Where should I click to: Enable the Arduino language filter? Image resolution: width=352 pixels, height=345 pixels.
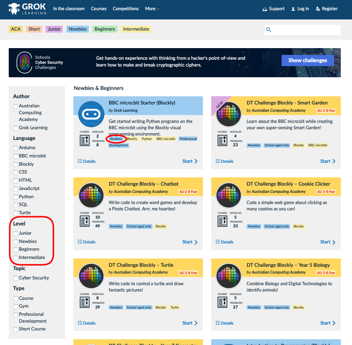(16, 148)
